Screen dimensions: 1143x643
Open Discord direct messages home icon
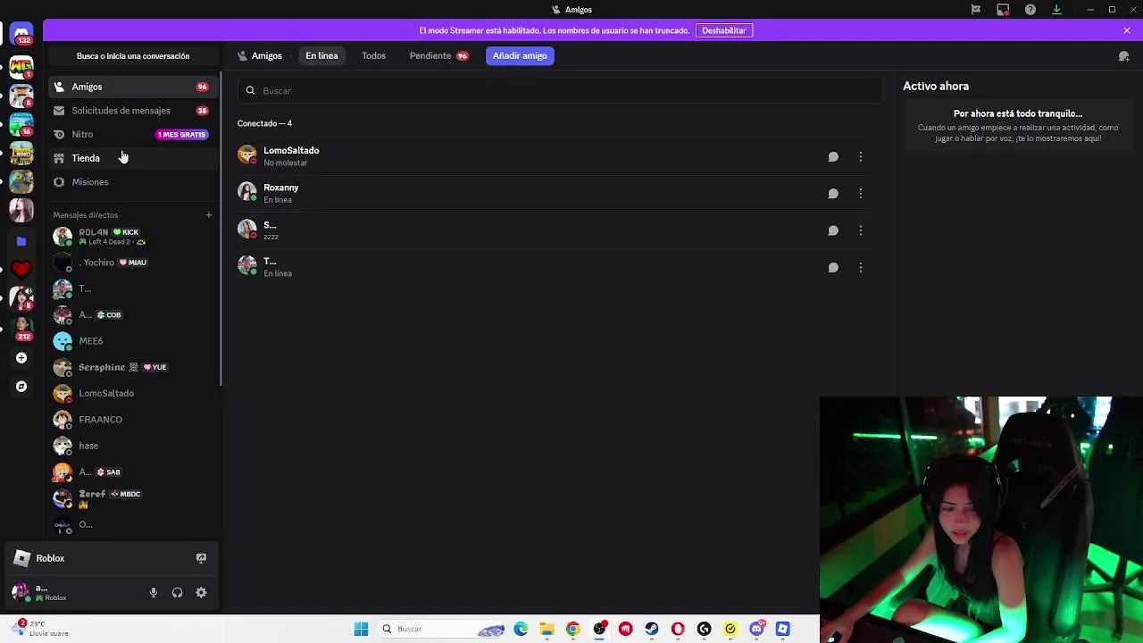(x=21, y=34)
